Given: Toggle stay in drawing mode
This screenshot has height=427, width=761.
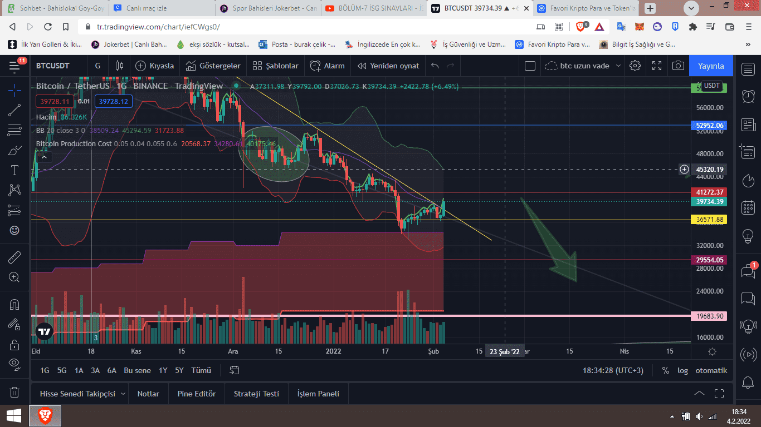Looking at the screenshot, I should click(x=15, y=324).
